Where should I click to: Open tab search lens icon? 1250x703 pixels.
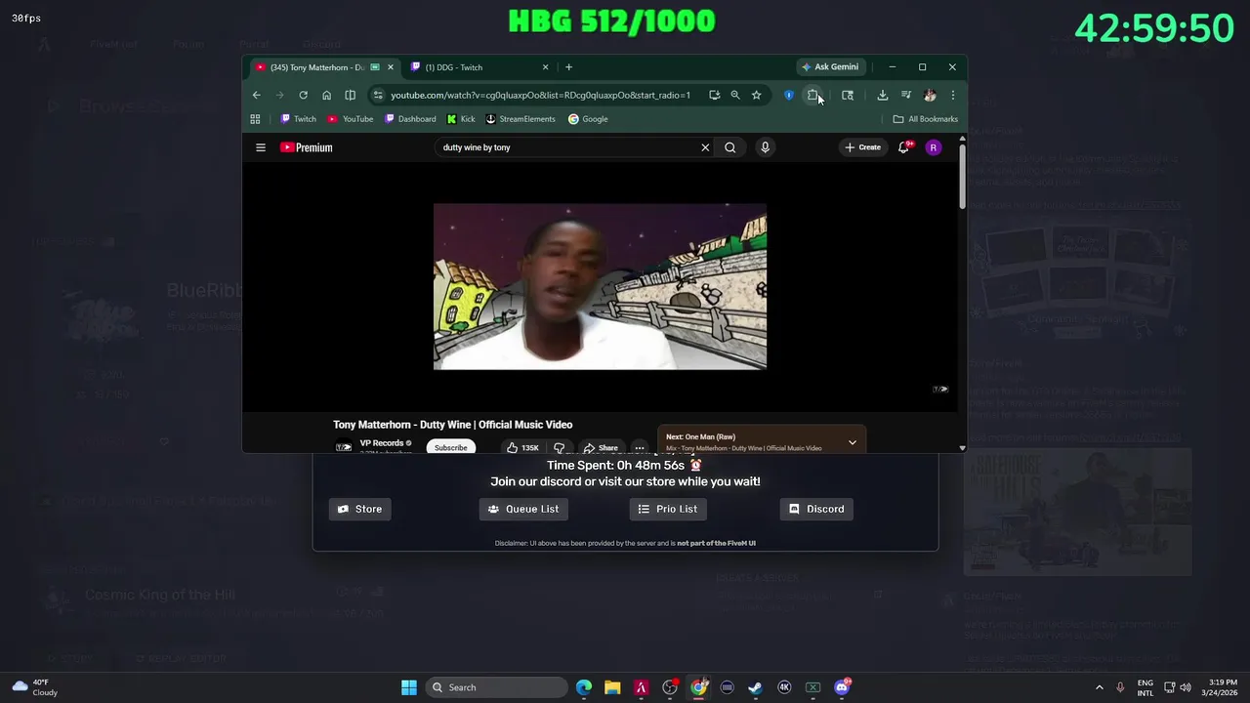(x=848, y=95)
